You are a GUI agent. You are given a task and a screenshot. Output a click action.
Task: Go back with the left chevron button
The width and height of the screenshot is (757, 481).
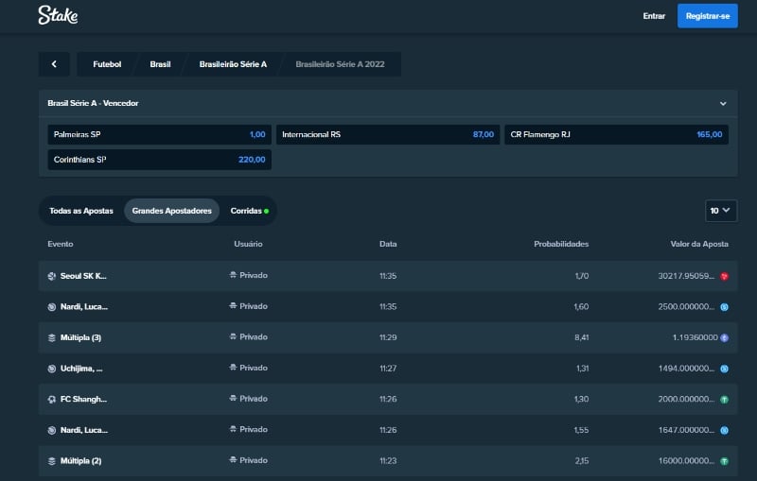point(54,64)
